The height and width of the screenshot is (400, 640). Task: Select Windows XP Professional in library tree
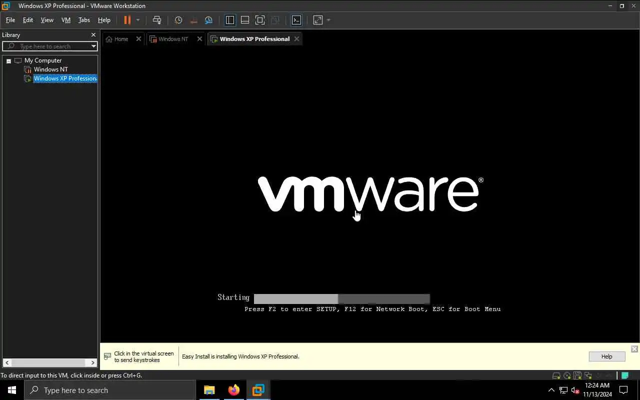pyautogui.click(x=65, y=78)
